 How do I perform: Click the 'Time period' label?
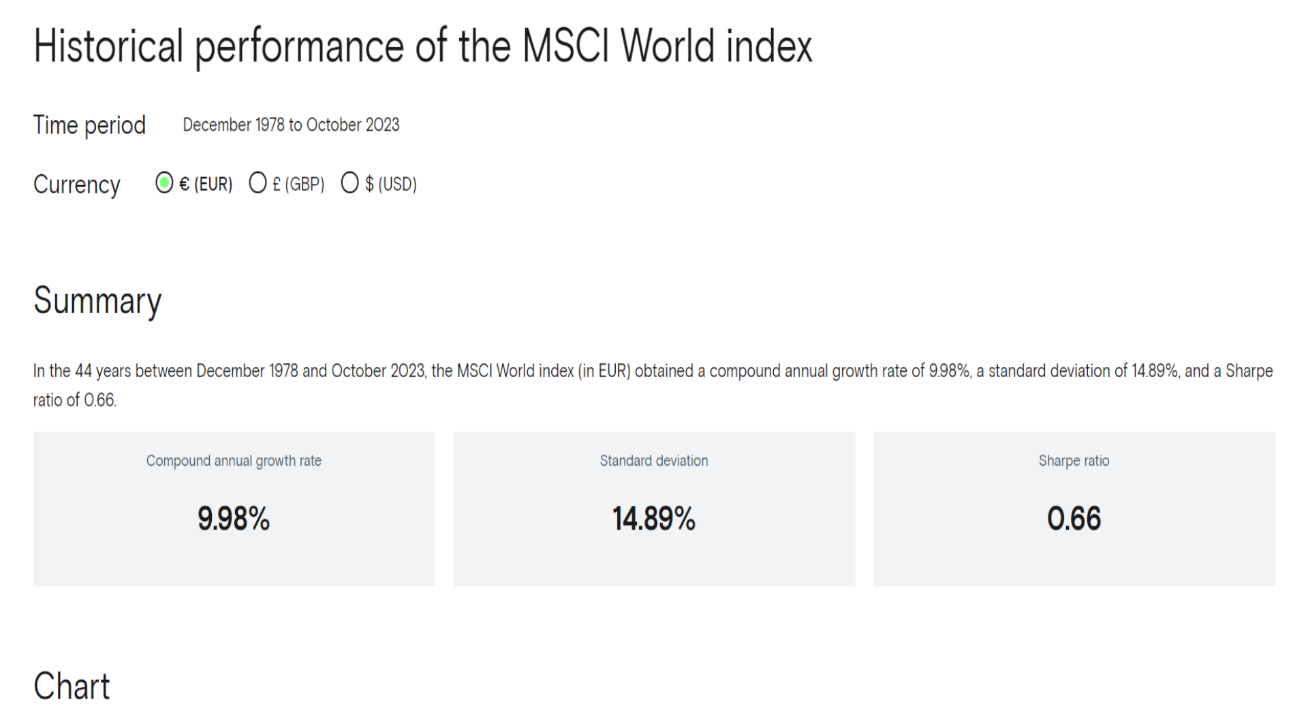pos(89,126)
